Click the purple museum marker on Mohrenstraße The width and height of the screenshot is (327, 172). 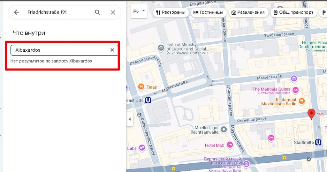point(294,79)
